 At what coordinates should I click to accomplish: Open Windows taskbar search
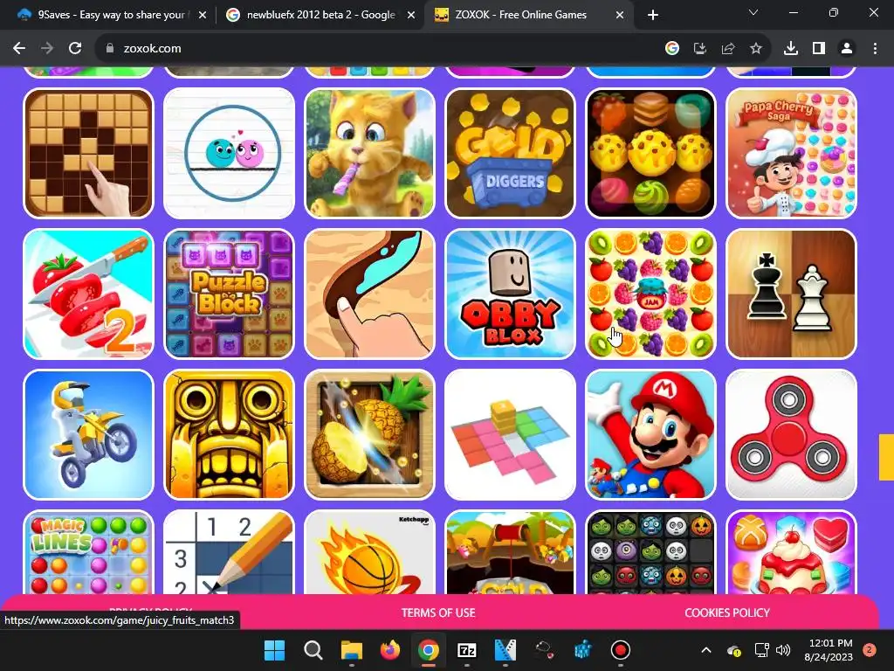(313, 650)
